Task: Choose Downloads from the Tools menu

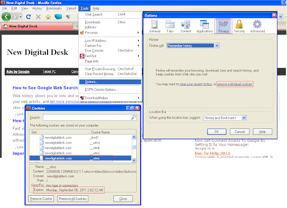Action: tap(110, 22)
